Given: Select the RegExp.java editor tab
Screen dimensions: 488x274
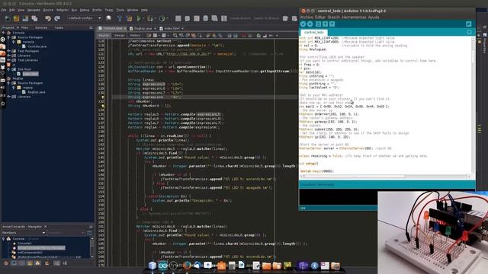Looking at the screenshot, I should click(x=143, y=28).
